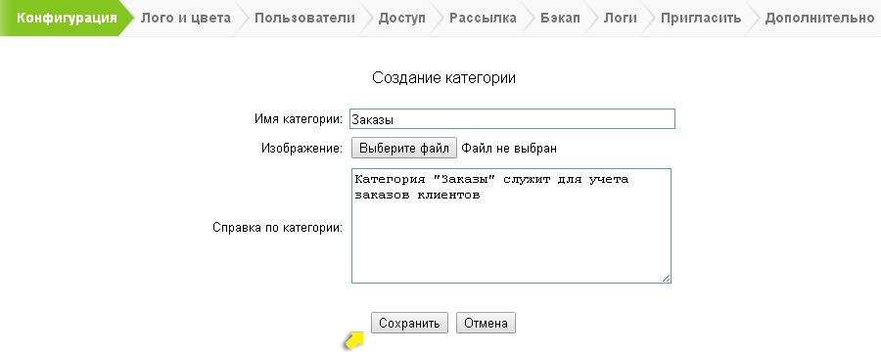Click the Файл не выбран text
Screen dimensions: 881x352
pyautogui.click(x=510, y=149)
